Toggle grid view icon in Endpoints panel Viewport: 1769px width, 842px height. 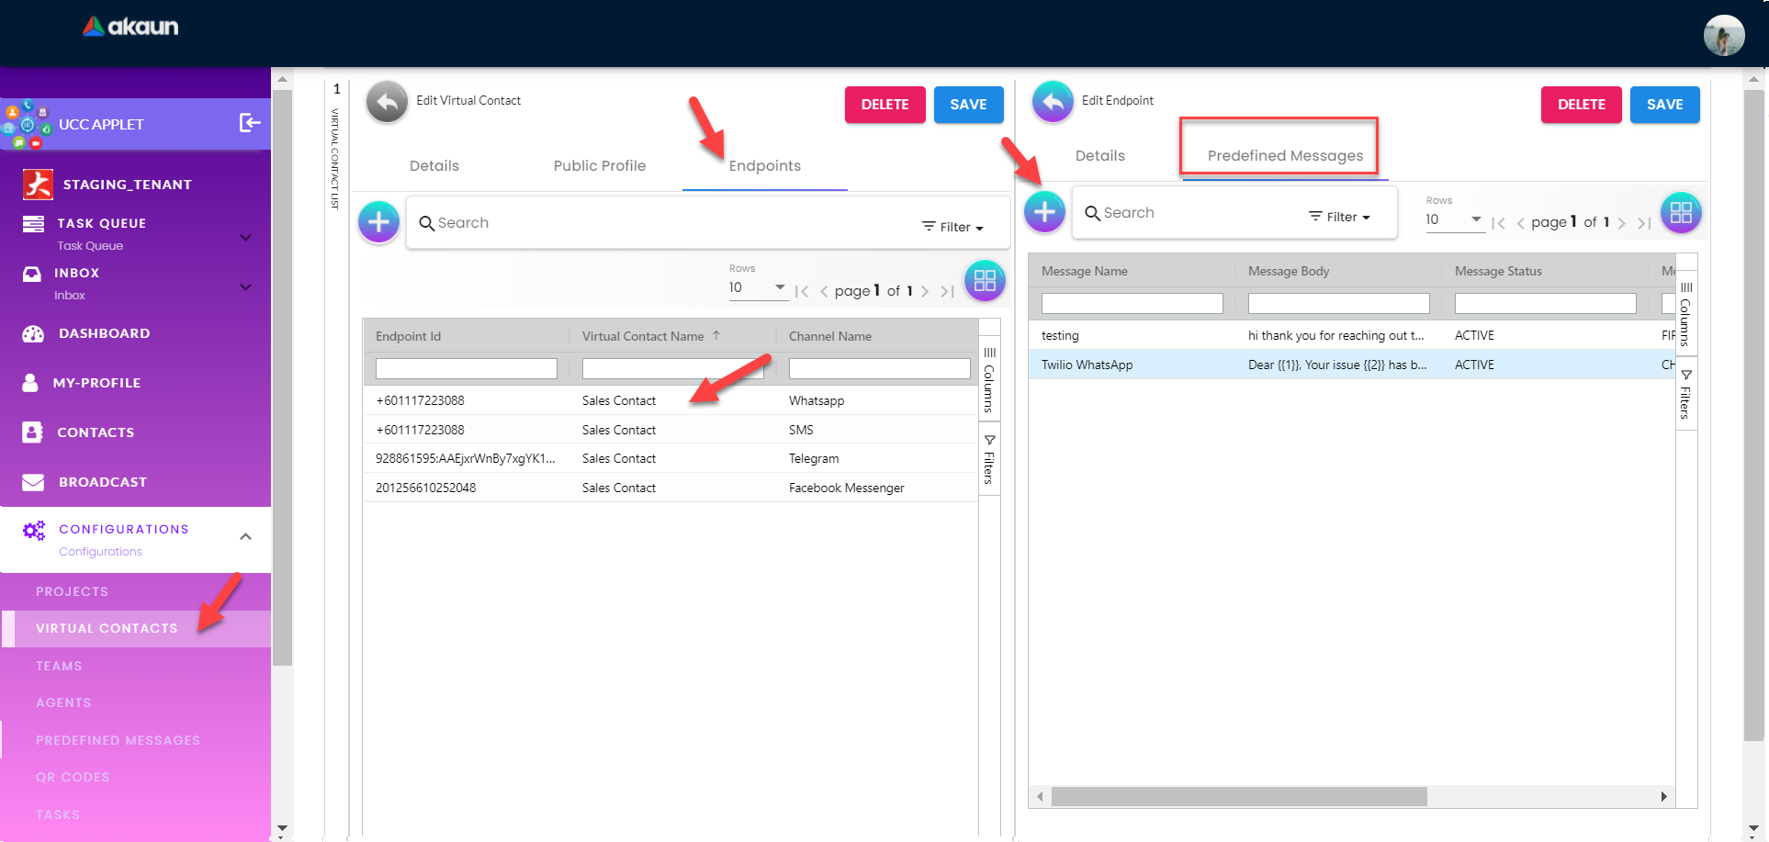point(984,281)
